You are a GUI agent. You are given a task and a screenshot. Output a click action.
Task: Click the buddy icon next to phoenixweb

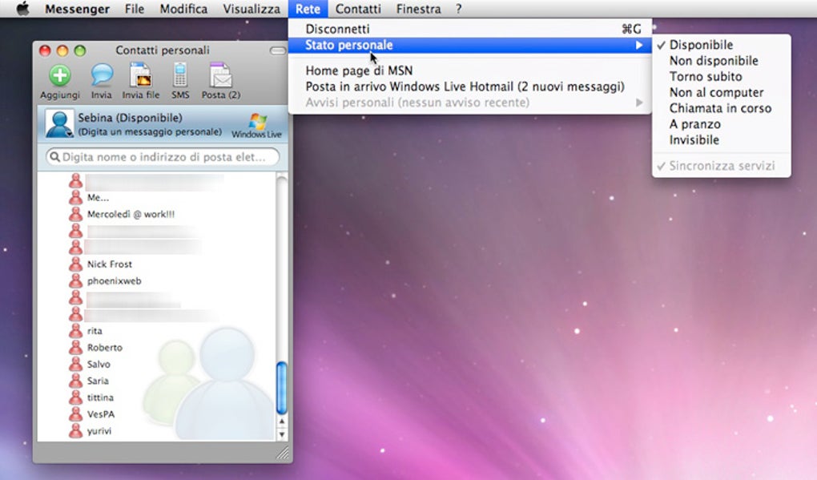(76, 280)
